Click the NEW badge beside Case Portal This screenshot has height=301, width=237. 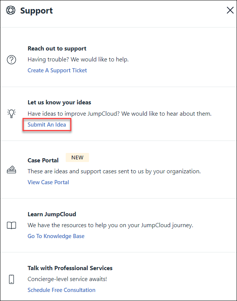pyautogui.click(x=77, y=157)
